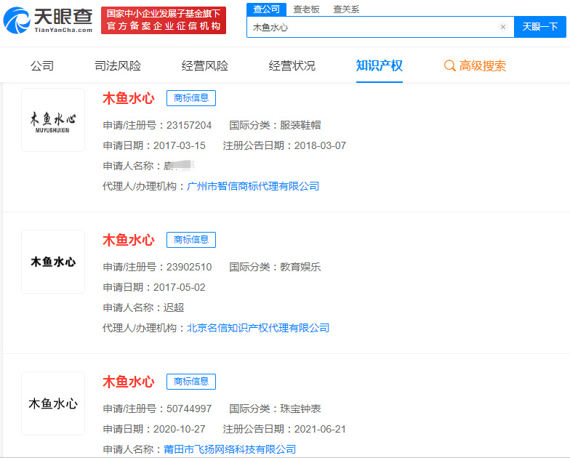570x458 pixels.
Task: Open applicant link 莆田市飞扬网络科技有限公司
Action: [230, 449]
